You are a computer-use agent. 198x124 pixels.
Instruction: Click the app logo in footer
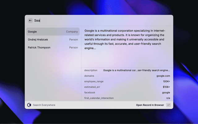pyautogui.click(x=29, y=105)
